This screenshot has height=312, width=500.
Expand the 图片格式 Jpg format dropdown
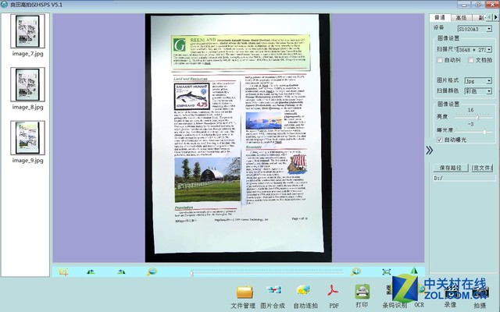click(474, 80)
